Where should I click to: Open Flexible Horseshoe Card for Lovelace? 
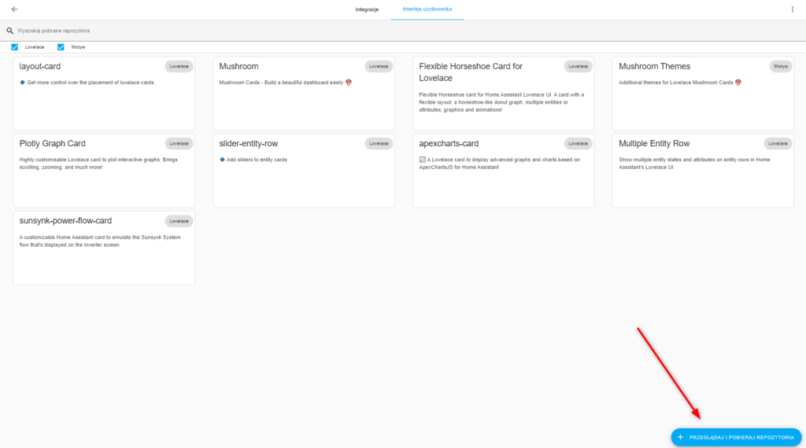click(503, 94)
